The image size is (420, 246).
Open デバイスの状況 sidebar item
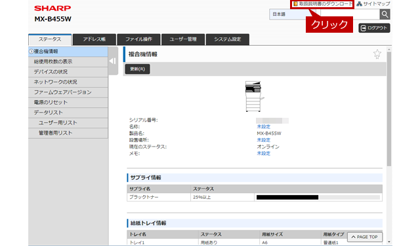tap(68, 72)
